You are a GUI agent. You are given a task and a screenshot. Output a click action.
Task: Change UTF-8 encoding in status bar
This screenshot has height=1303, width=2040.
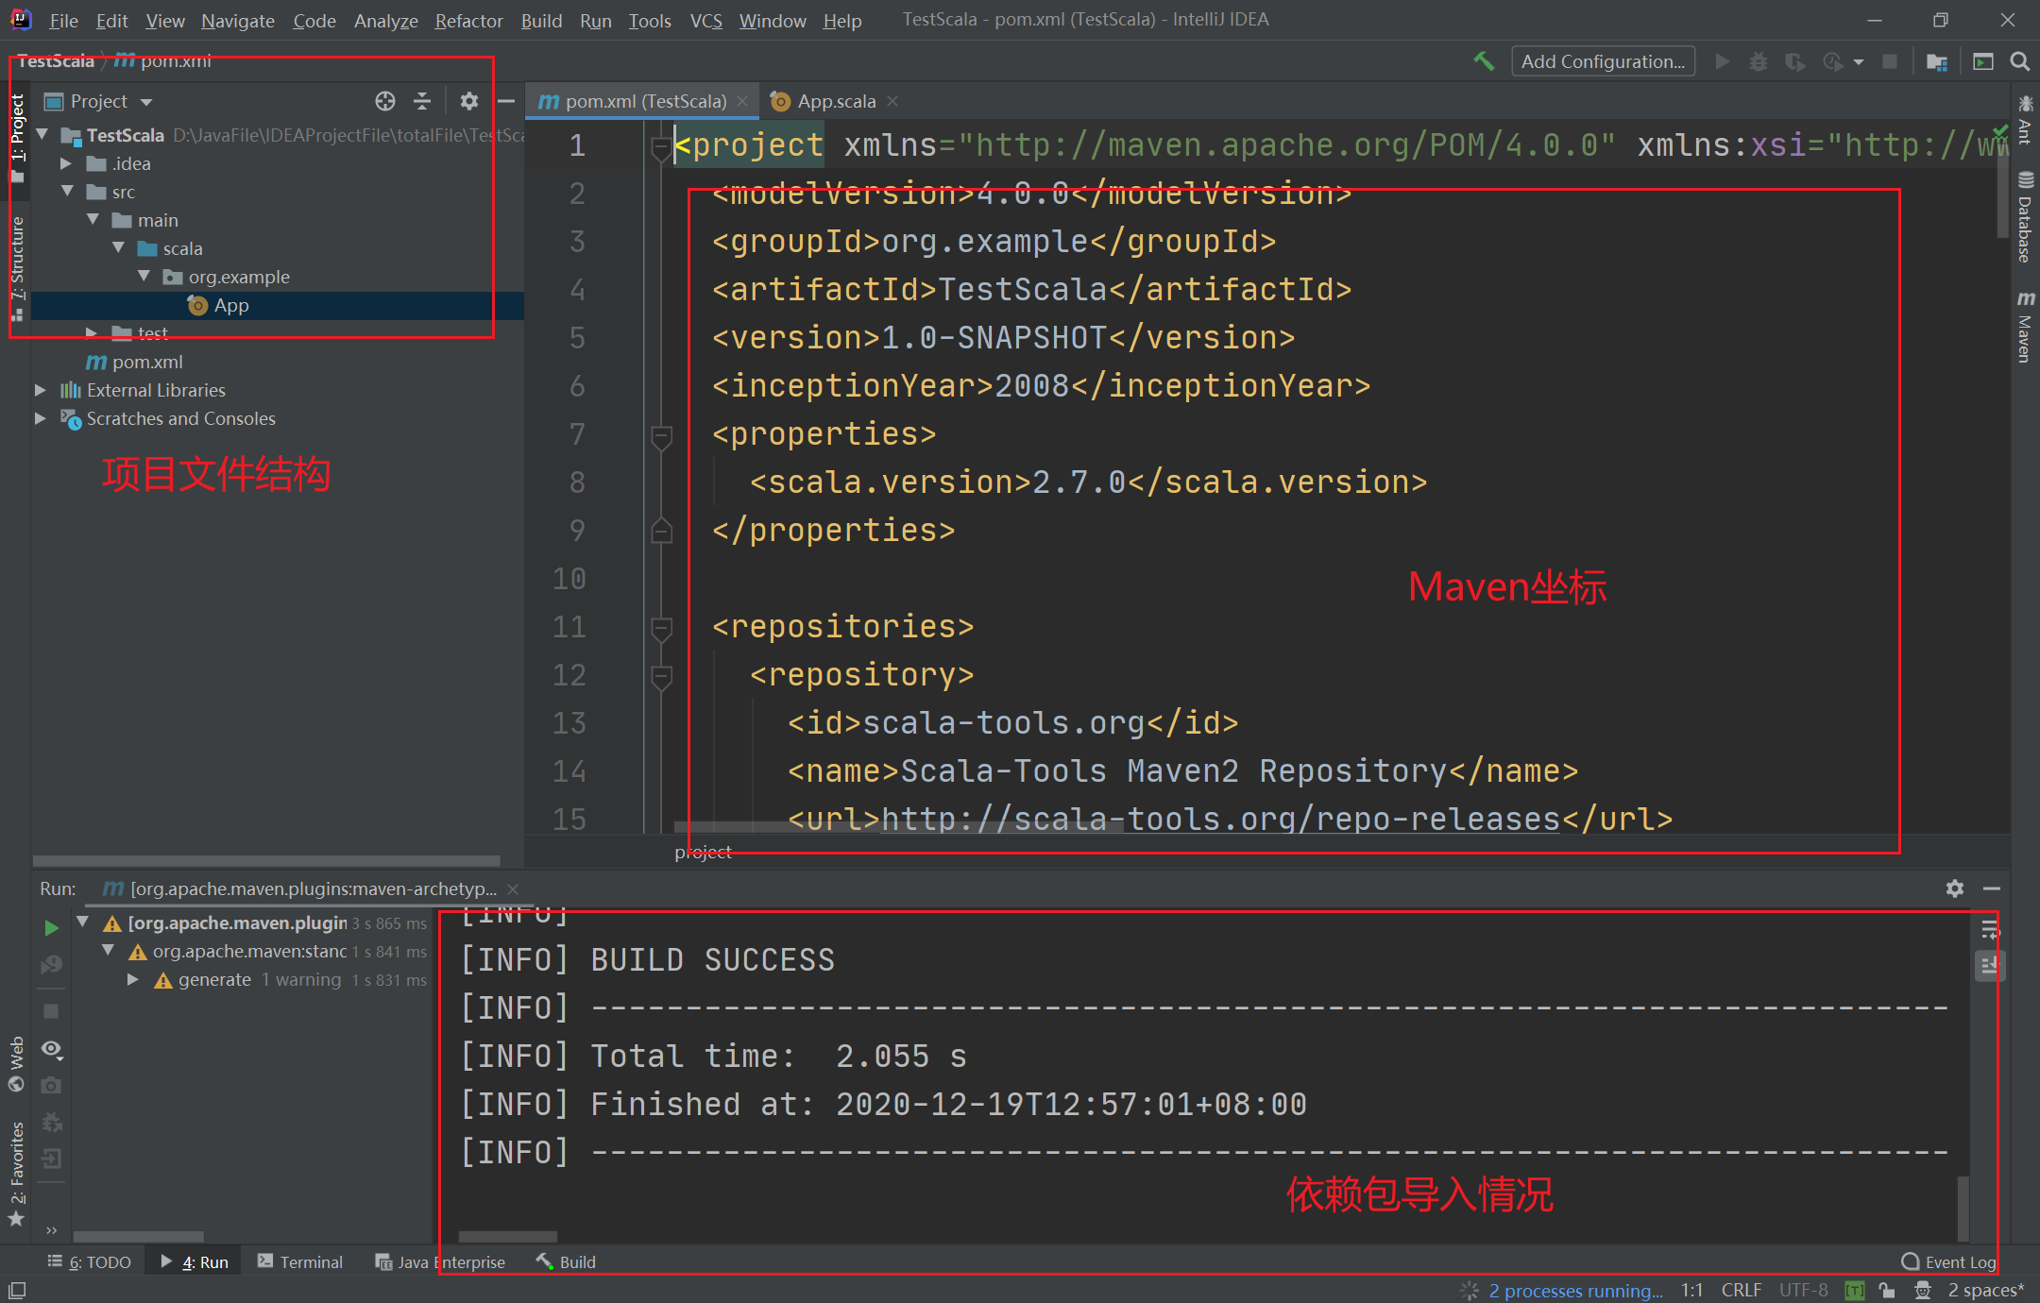point(1803,1290)
